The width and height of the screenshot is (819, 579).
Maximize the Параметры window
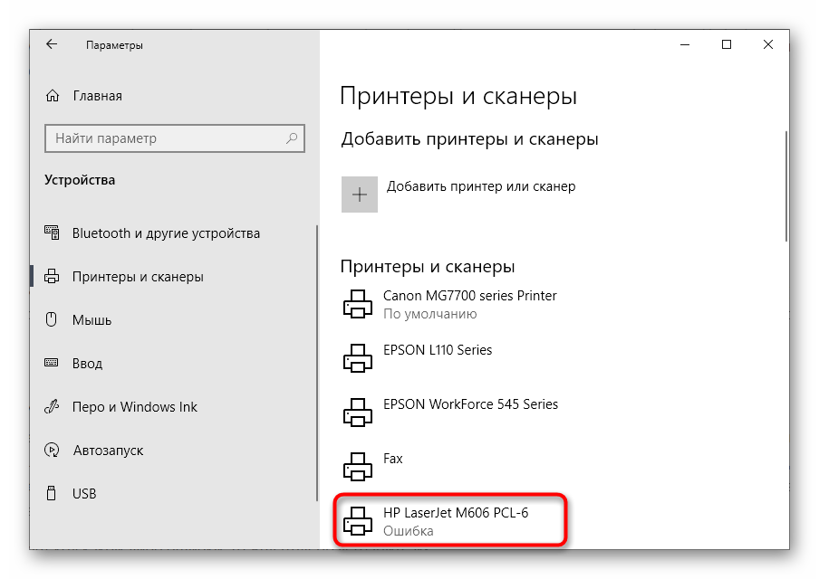(x=727, y=44)
